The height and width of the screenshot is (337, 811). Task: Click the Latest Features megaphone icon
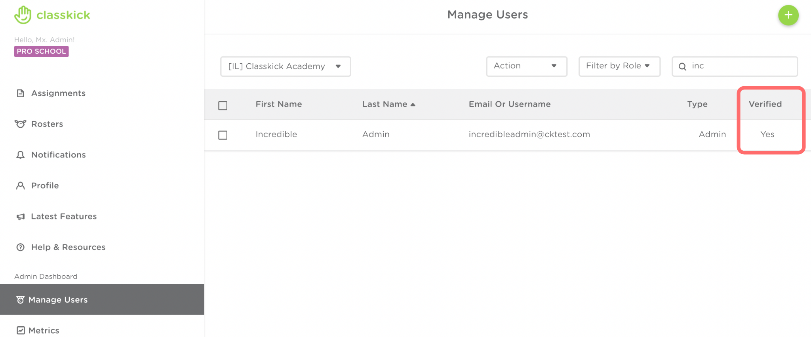21,217
